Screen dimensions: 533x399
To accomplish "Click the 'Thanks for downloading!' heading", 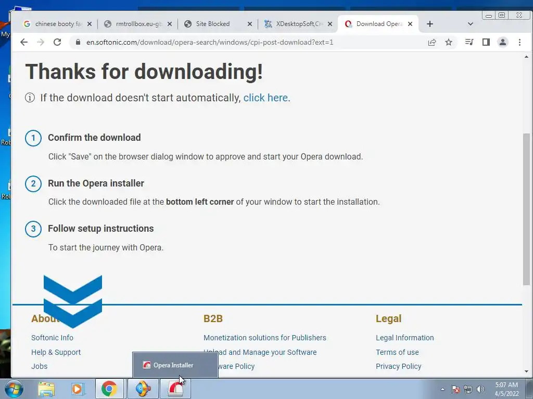I will [x=144, y=72].
